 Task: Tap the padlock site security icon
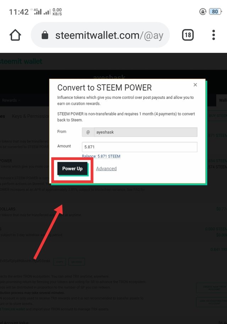click(45, 35)
